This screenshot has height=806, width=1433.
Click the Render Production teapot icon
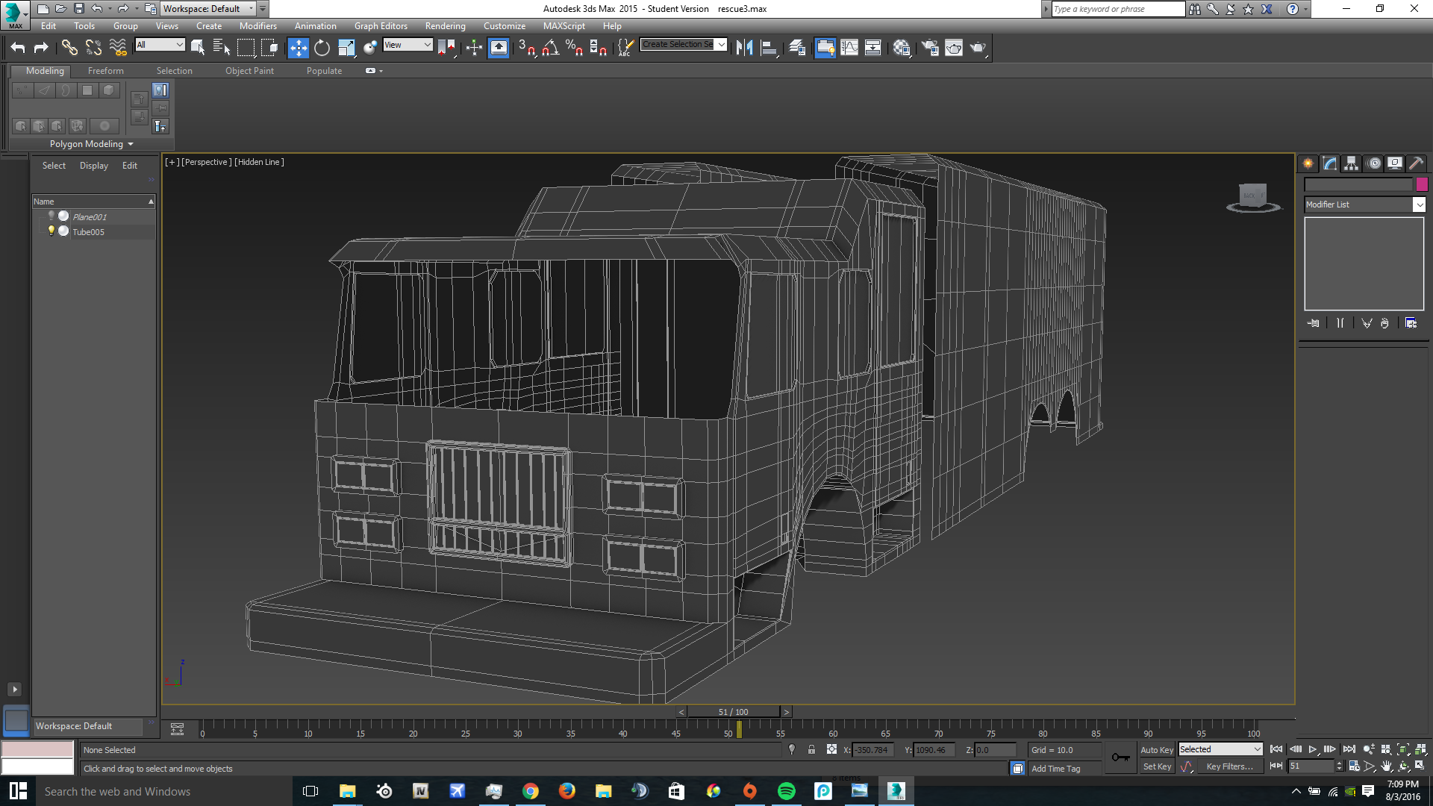(977, 48)
